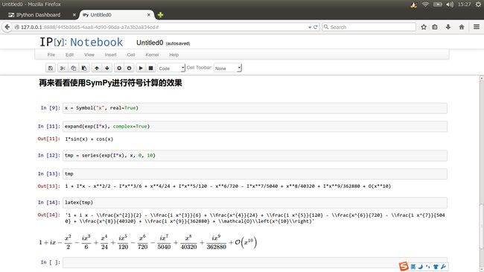This screenshot has width=484, height=272.
Task: Open the URL bar history dropdown arrow
Action: click(310, 27)
